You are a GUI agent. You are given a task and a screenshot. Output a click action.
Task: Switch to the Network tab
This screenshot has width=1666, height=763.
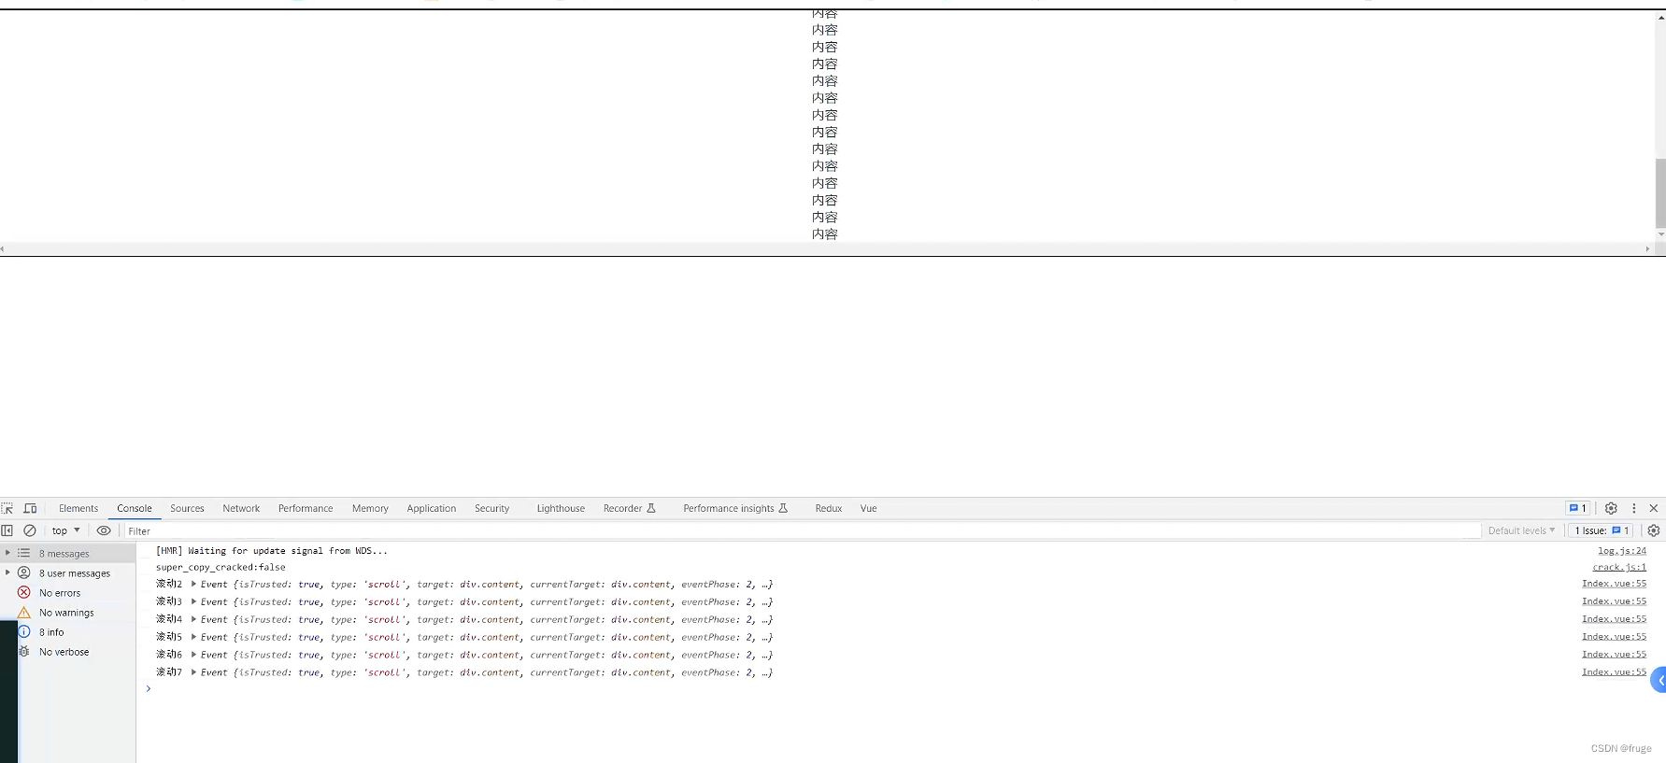[241, 508]
